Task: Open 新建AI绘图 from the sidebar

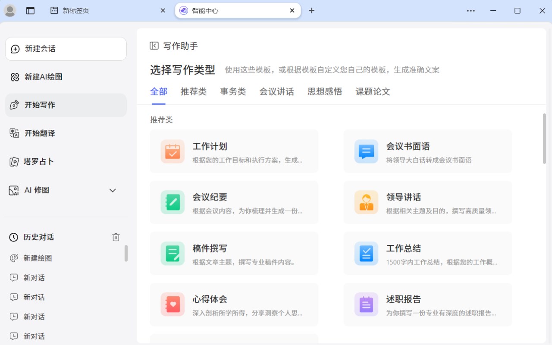Action: 66,77
